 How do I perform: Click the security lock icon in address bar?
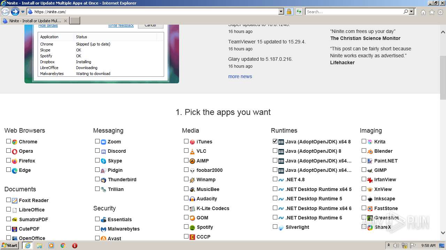(x=289, y=11)
